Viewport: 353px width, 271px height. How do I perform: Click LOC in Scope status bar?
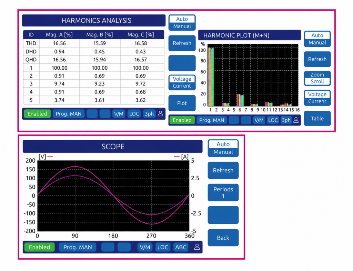pyautogui.click(x=163, y=247)
